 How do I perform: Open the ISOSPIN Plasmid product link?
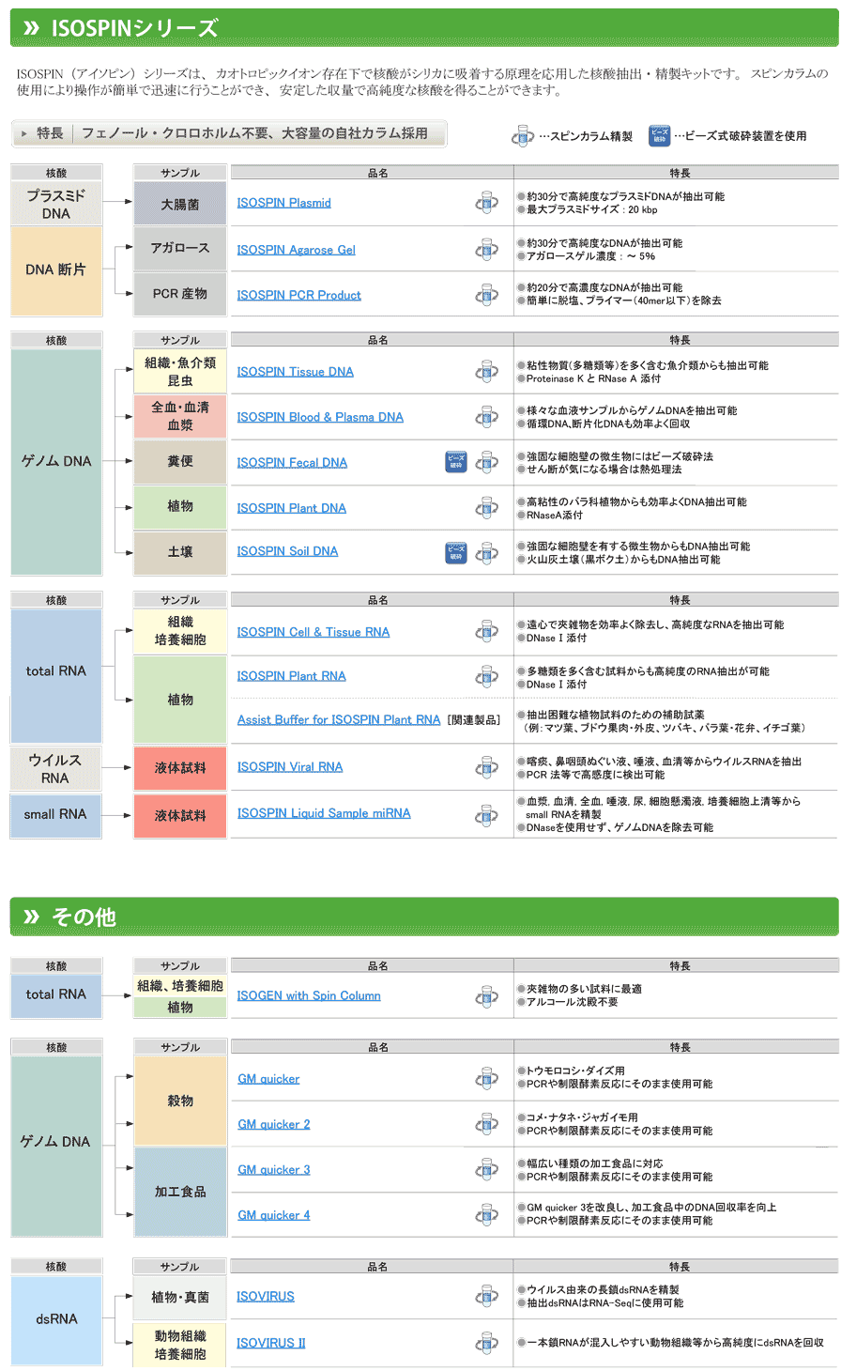[283, 203]
